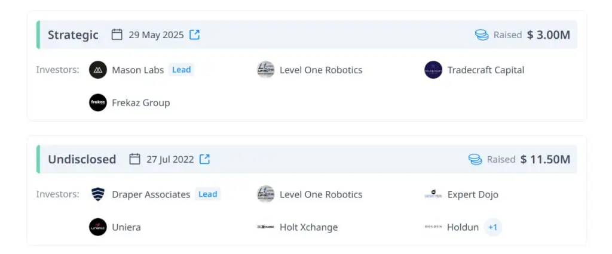Click the Tradecraft Capital logo icon
612x254 pixels.
coord(433,70)
